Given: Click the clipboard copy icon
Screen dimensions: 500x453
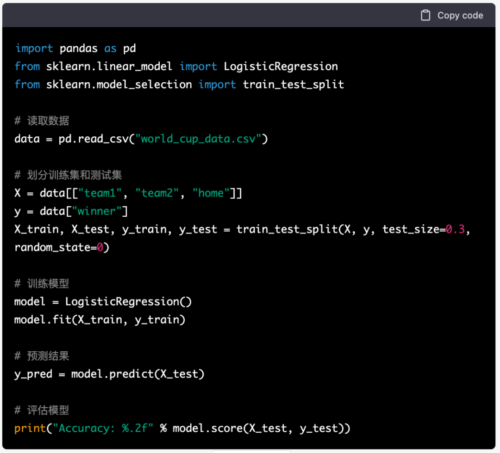Looking at the screenshot, I should point(425,15).
